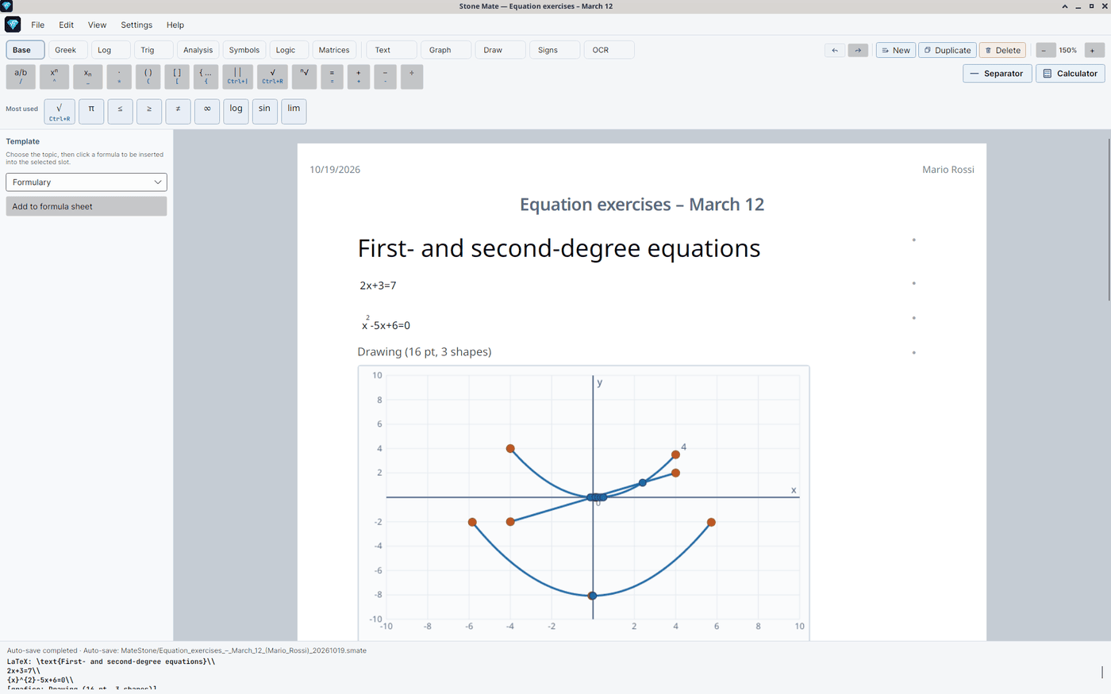Select the equation 2x+3=7
Image resolution: width=1111 pixels, height=694 pixels.
(378, 286)
